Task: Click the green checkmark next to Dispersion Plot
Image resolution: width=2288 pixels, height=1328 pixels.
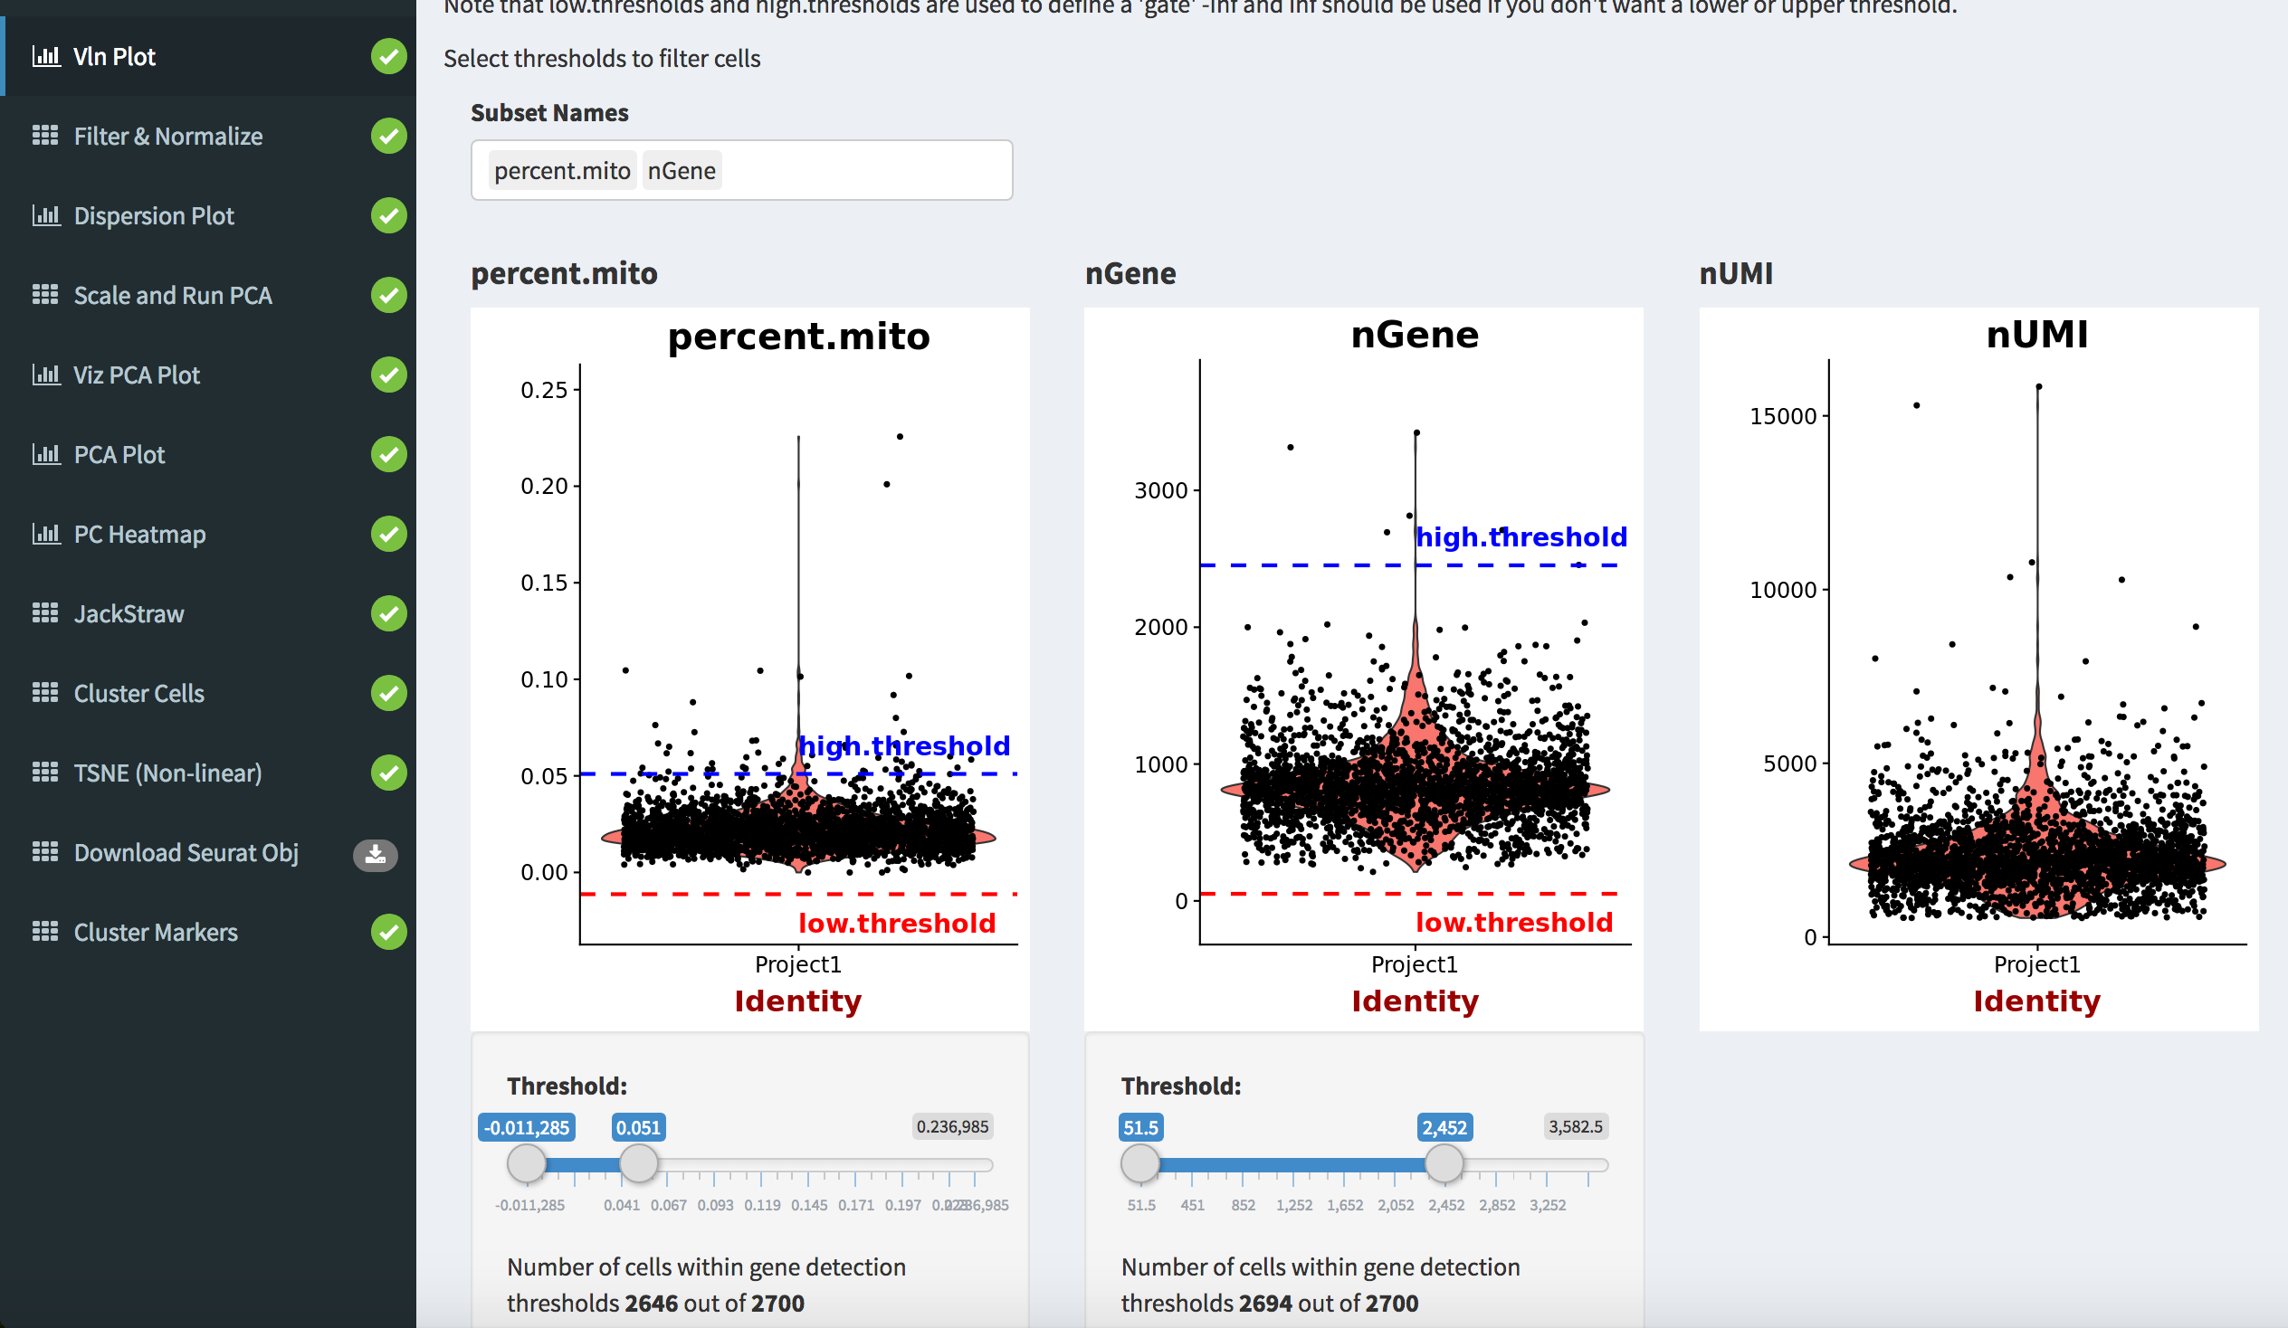Action: (388, 216)
